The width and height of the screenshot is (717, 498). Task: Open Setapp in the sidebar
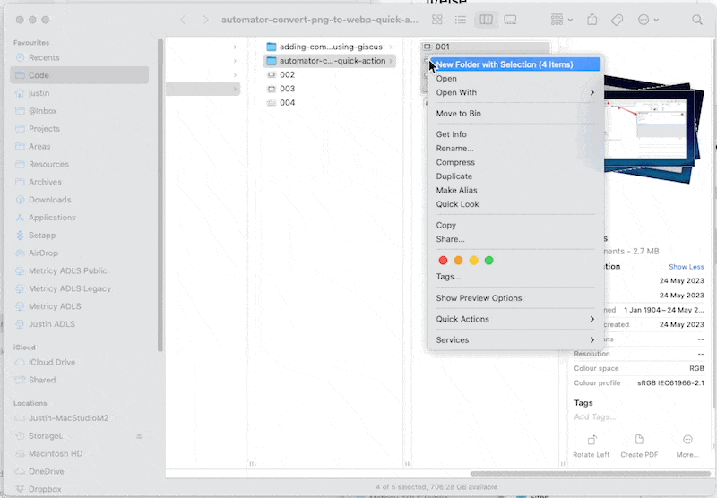point(80,236)
